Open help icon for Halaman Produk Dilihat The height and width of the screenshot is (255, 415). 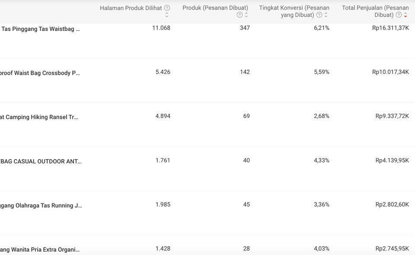(167, 8)
